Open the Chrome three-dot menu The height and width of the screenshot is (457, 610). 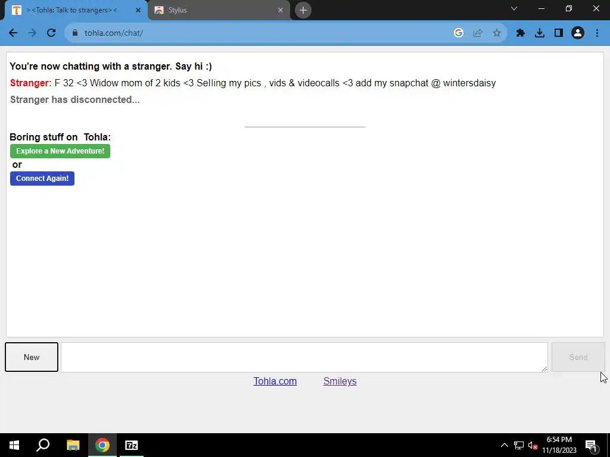tap(597, 33)
